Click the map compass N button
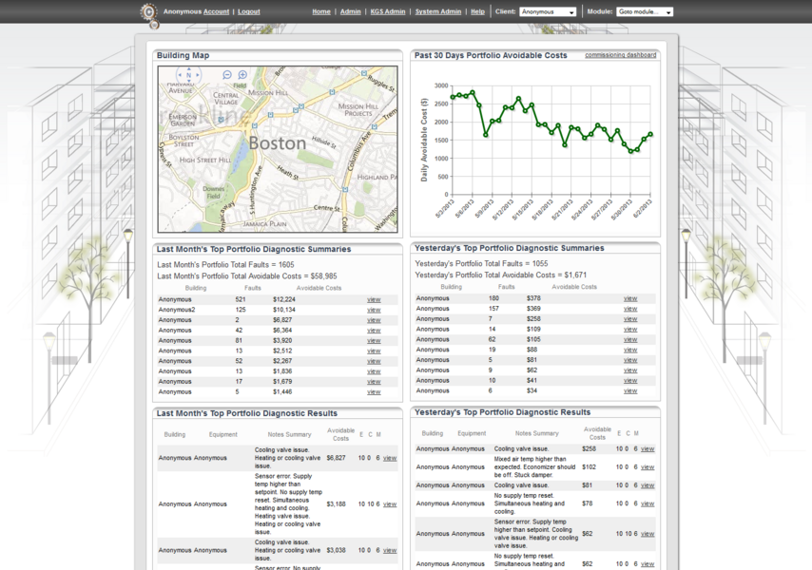The width and height of the screenshot is (812, 570). [188, 74]
